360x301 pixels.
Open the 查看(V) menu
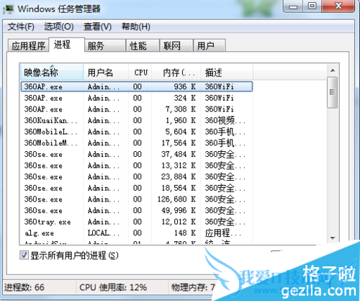(x=97, y=26)
